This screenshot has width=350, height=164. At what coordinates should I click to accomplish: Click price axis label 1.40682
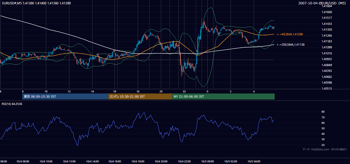click(x=327, y=77)
